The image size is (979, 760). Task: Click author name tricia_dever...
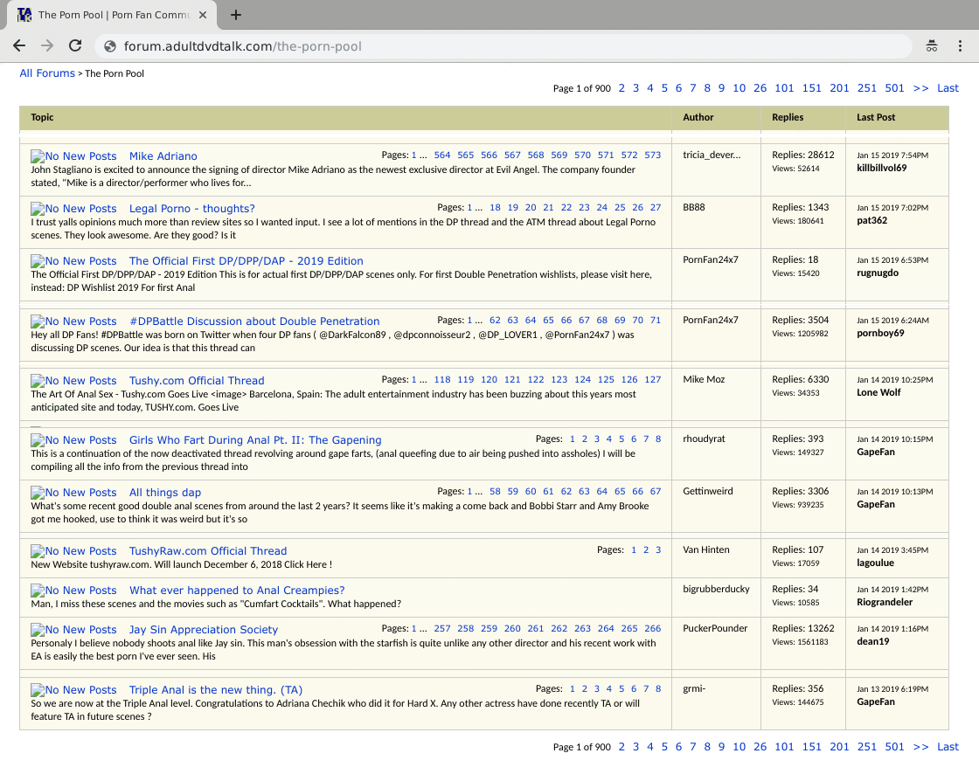pos(712,155)
